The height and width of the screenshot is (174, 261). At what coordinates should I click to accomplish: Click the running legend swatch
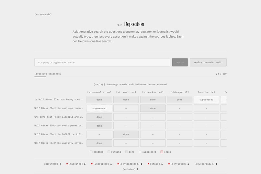[x=109, y=152]
